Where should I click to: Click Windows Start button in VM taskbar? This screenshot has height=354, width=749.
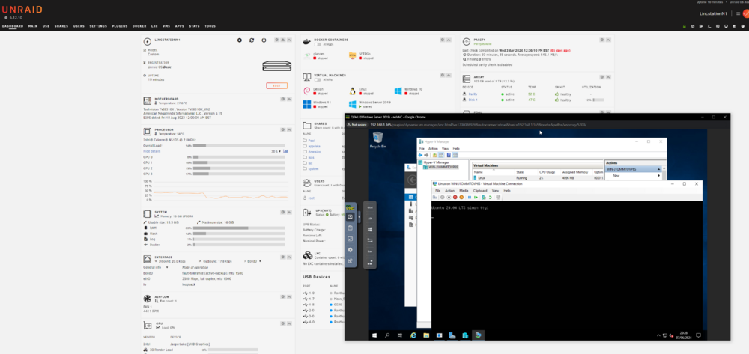point(374,335)
